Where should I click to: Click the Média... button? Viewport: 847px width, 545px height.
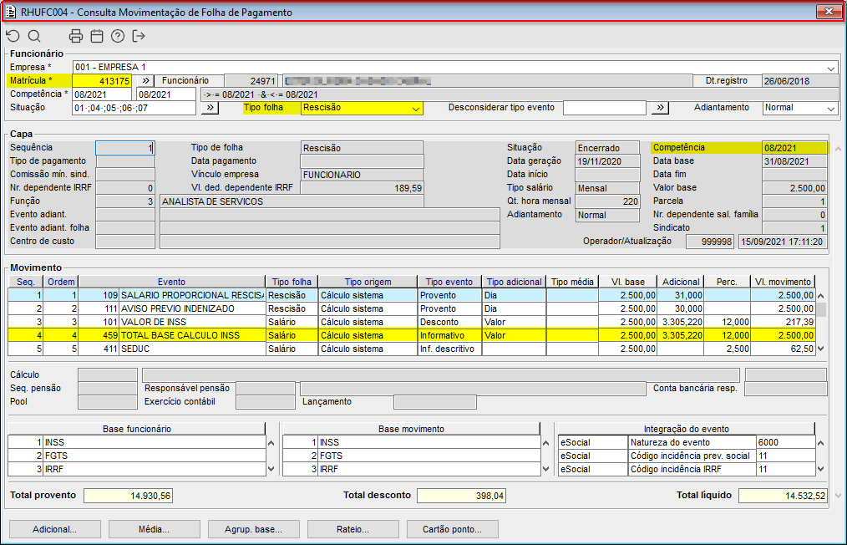[x=154, y=529]
